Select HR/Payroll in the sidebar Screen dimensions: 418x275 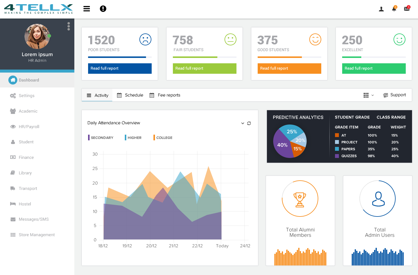[x=29, y=127]
